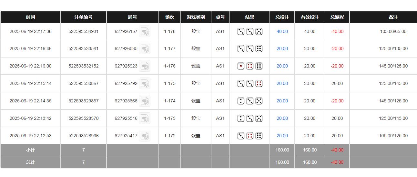The height and width of the screenshot is (177, 417).
Task: Click the blue 40.00 total bet amount
Action: coord(282,32)
